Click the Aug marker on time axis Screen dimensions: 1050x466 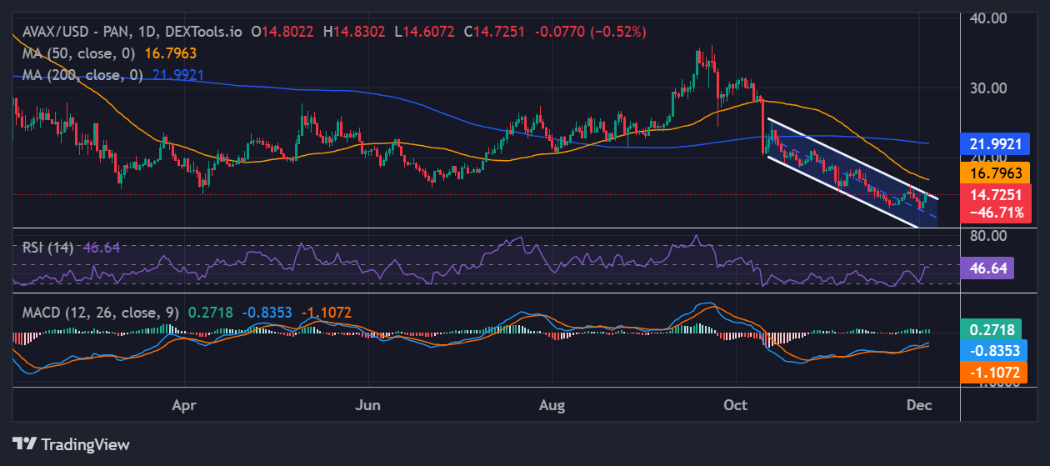pos(552,406)
